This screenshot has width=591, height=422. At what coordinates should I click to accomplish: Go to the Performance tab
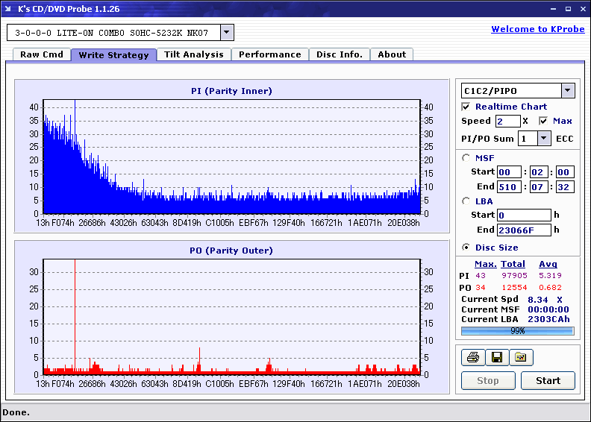coord(270,54)
